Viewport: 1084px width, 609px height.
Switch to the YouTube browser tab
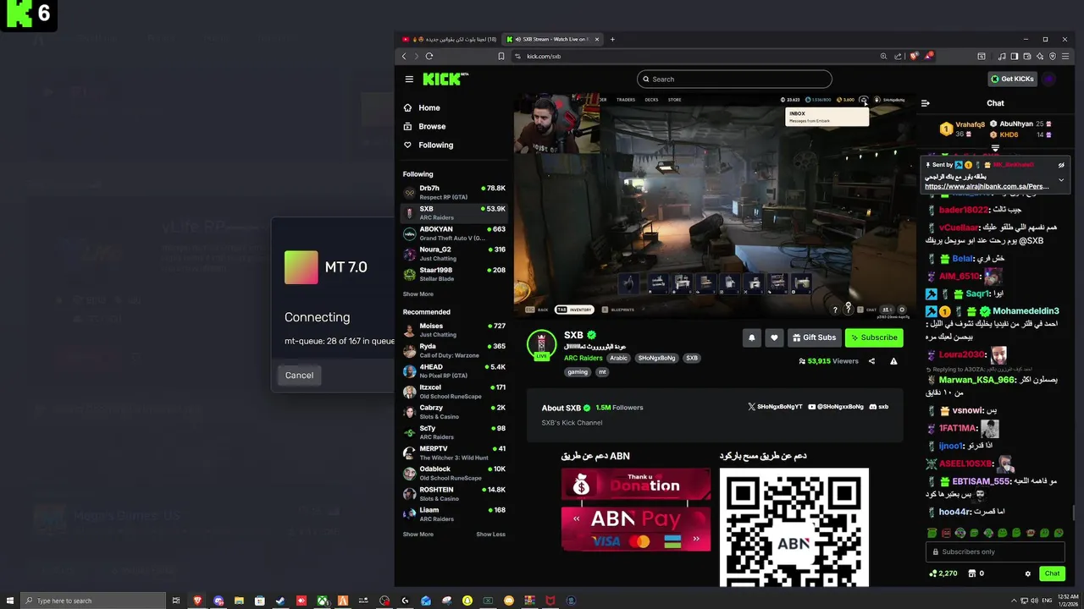pyautogui.click(x=448, y=39)
